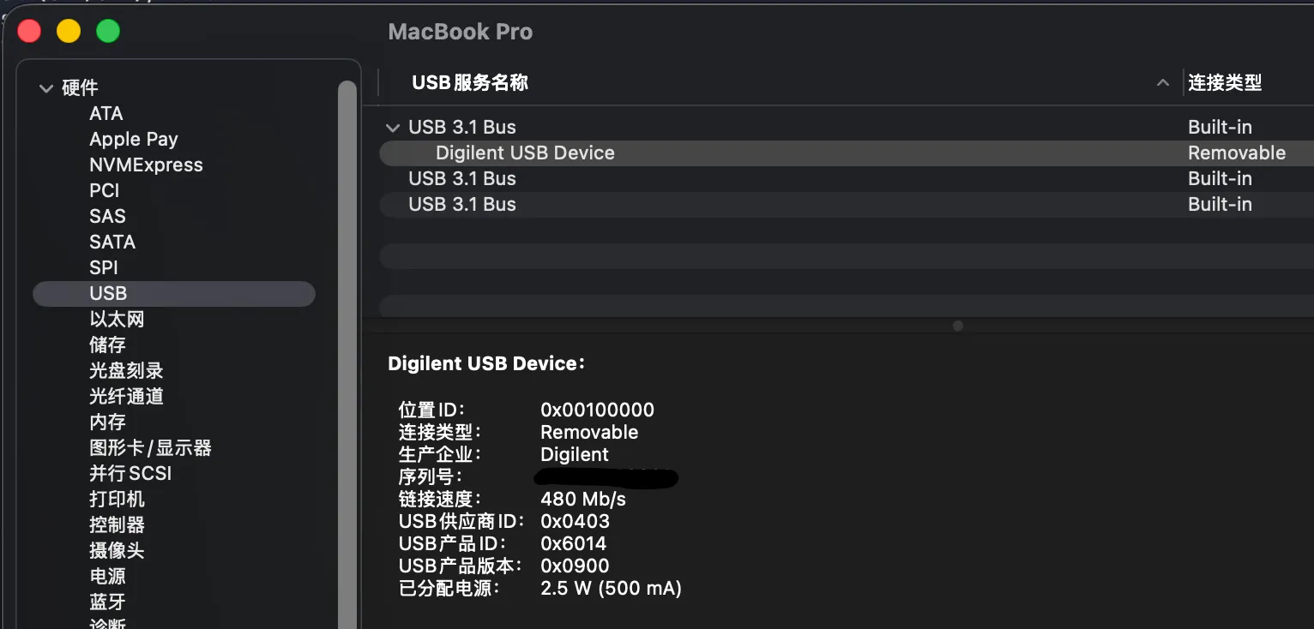
Task: Click the green zoom window button
Action: [108, 32]
